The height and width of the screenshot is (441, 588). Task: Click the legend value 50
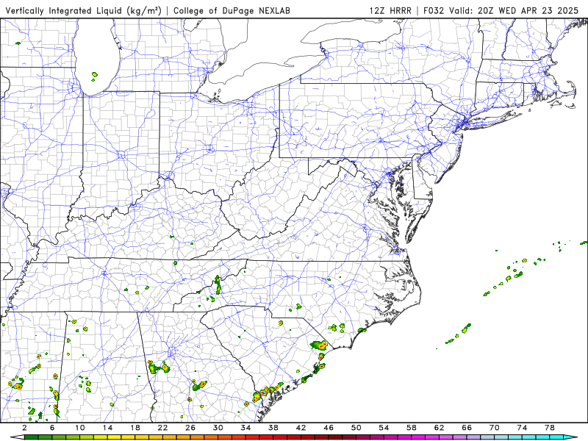pyautogui.click(x=356, y=428)
